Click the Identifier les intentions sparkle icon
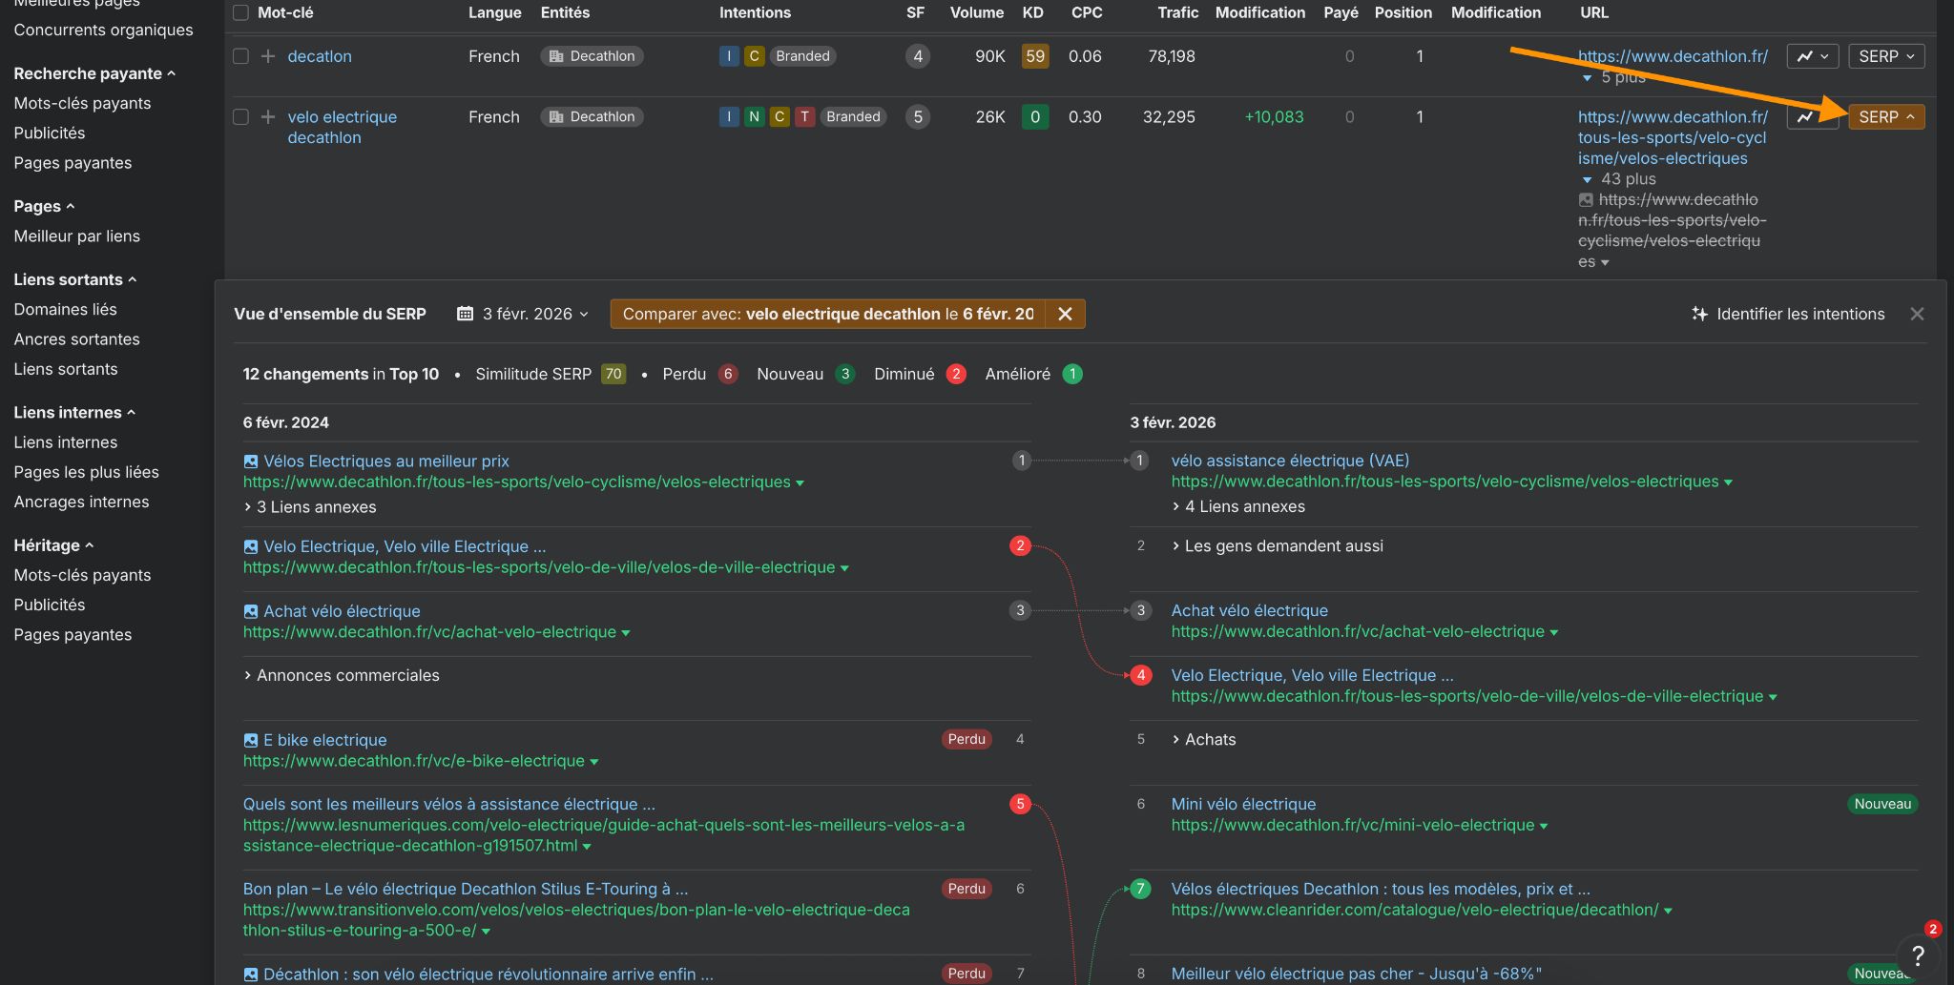Image resolution: width=1954 pixels, height=985 pixels. point(1699,314)
